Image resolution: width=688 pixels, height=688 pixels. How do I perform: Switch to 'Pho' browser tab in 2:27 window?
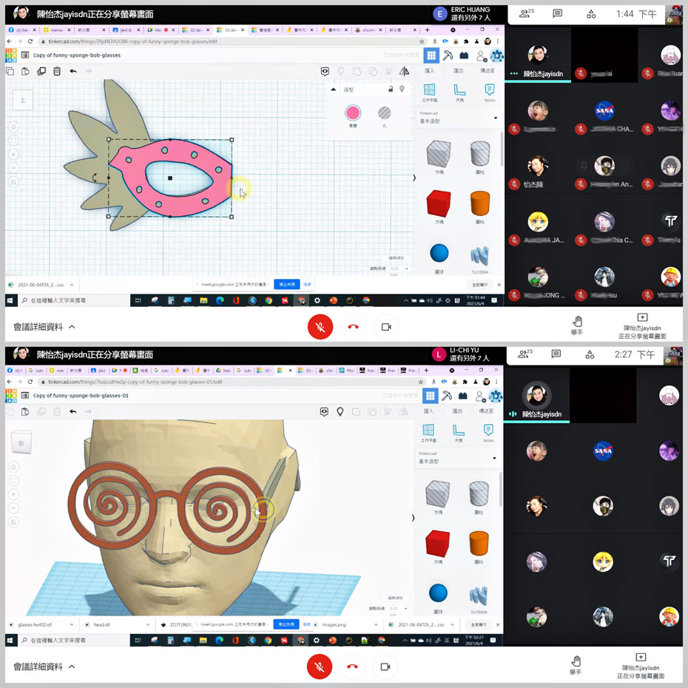(347, 371)
